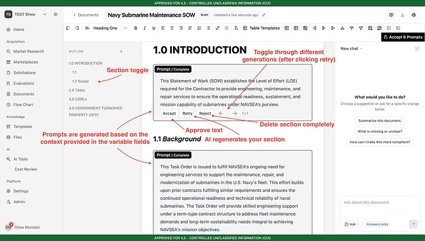Click Summarize this document suggestion
Screen dimensions: 425x241
click(x=380, y=120)
